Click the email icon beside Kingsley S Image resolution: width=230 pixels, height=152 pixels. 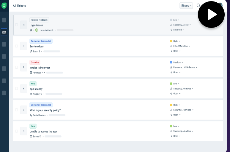(31, 94)
